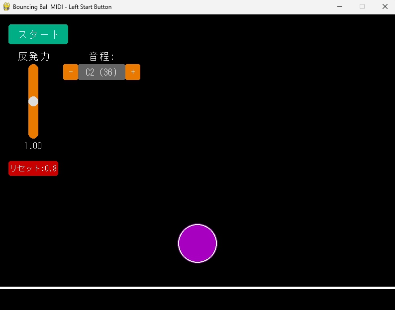Click the C2 (36) pitch display
395x310 pixels.
coord(102,72)
